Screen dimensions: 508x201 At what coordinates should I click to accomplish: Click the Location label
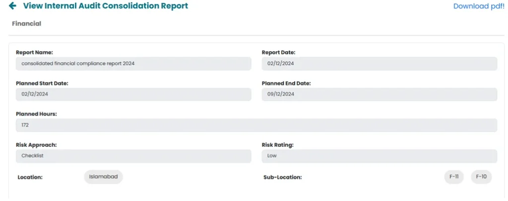pos(30,177)
